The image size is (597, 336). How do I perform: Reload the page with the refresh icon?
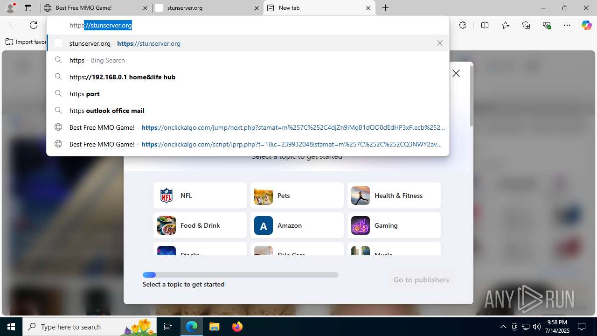click(34, 25)
